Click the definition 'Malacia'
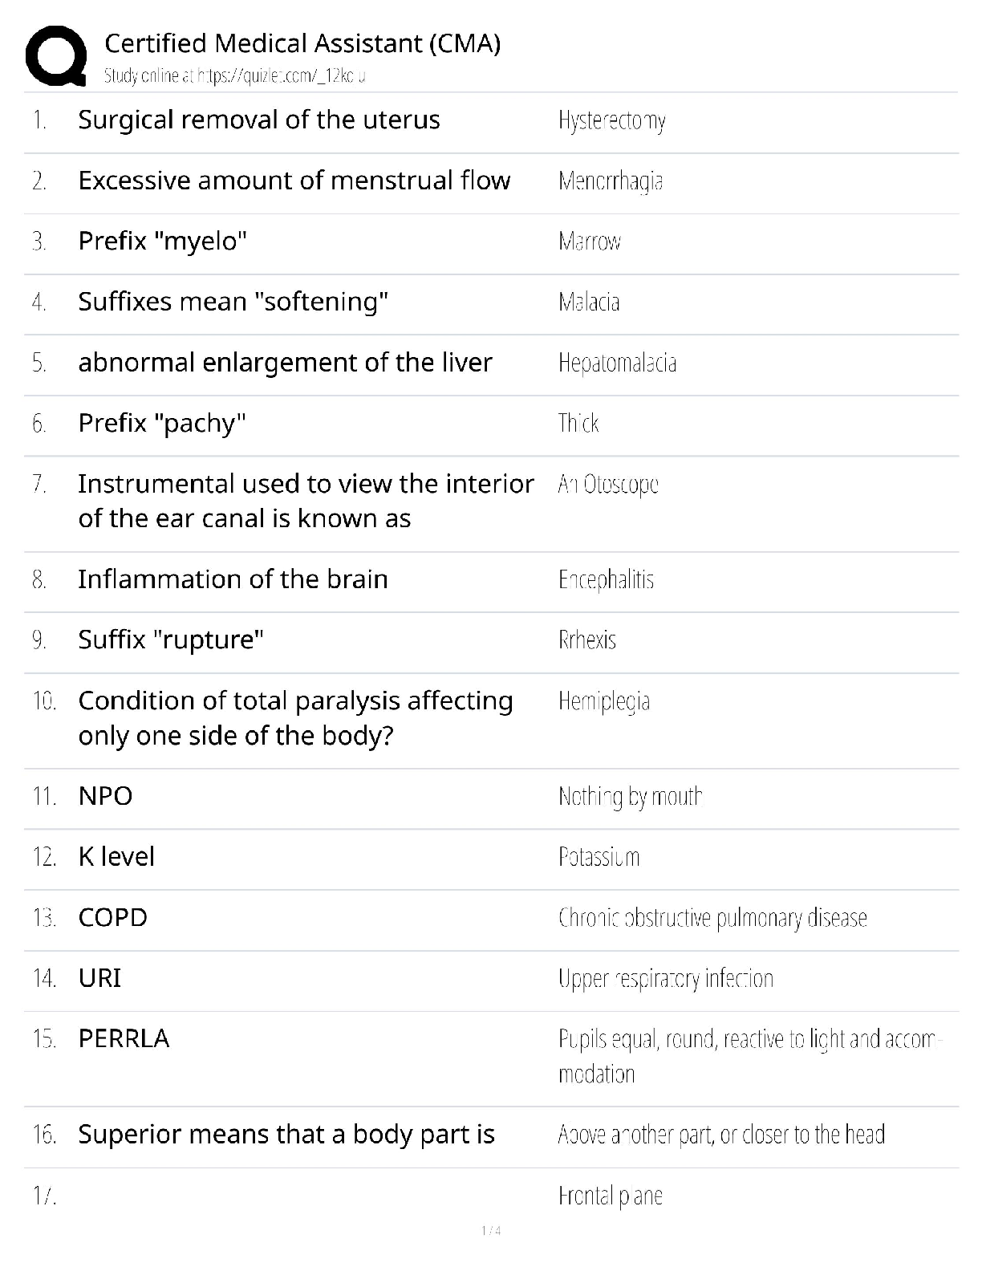 pos(589,303)
